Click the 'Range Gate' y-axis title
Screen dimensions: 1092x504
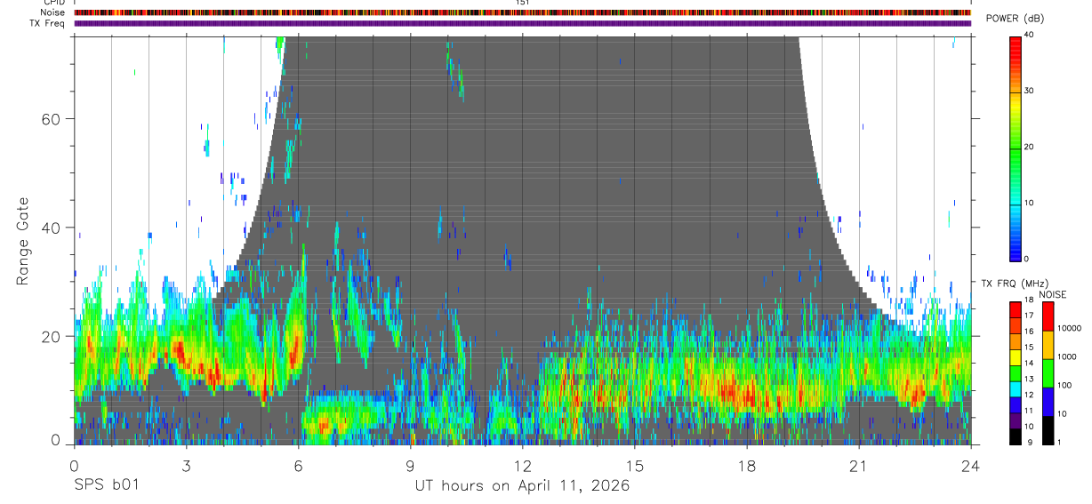coord(22,241)
